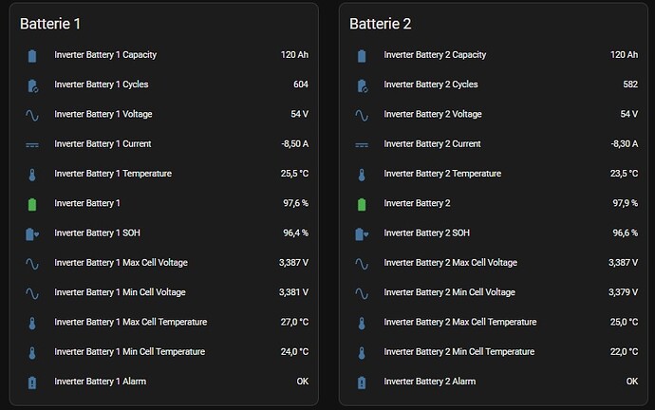Click the Inverter Battery 2 Alarm battery-alert icon
Screen dimensions: 655x410
[362, 382]
